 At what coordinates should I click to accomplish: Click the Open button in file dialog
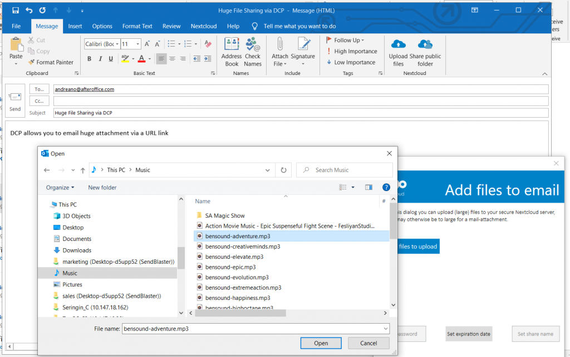[321, 343]
